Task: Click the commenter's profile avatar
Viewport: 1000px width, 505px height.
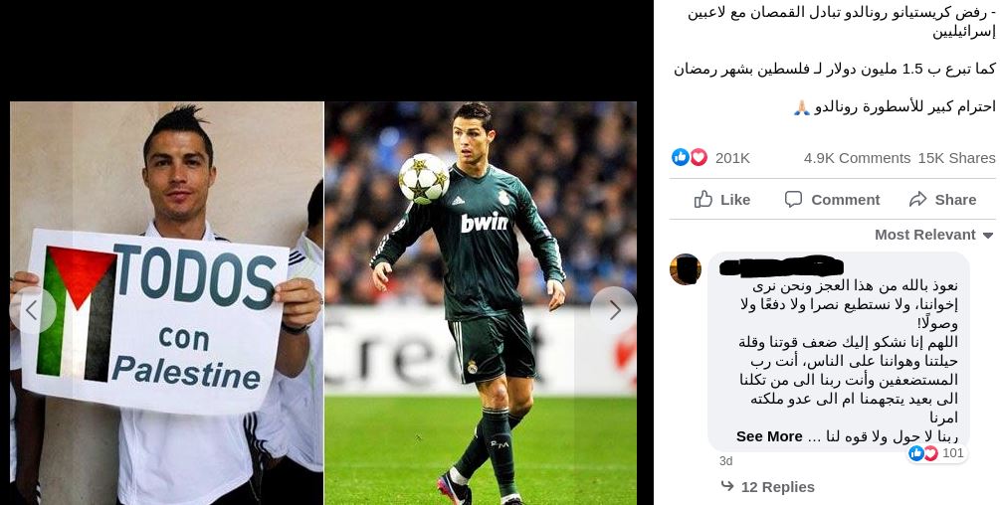Action: tap(686, 269)
